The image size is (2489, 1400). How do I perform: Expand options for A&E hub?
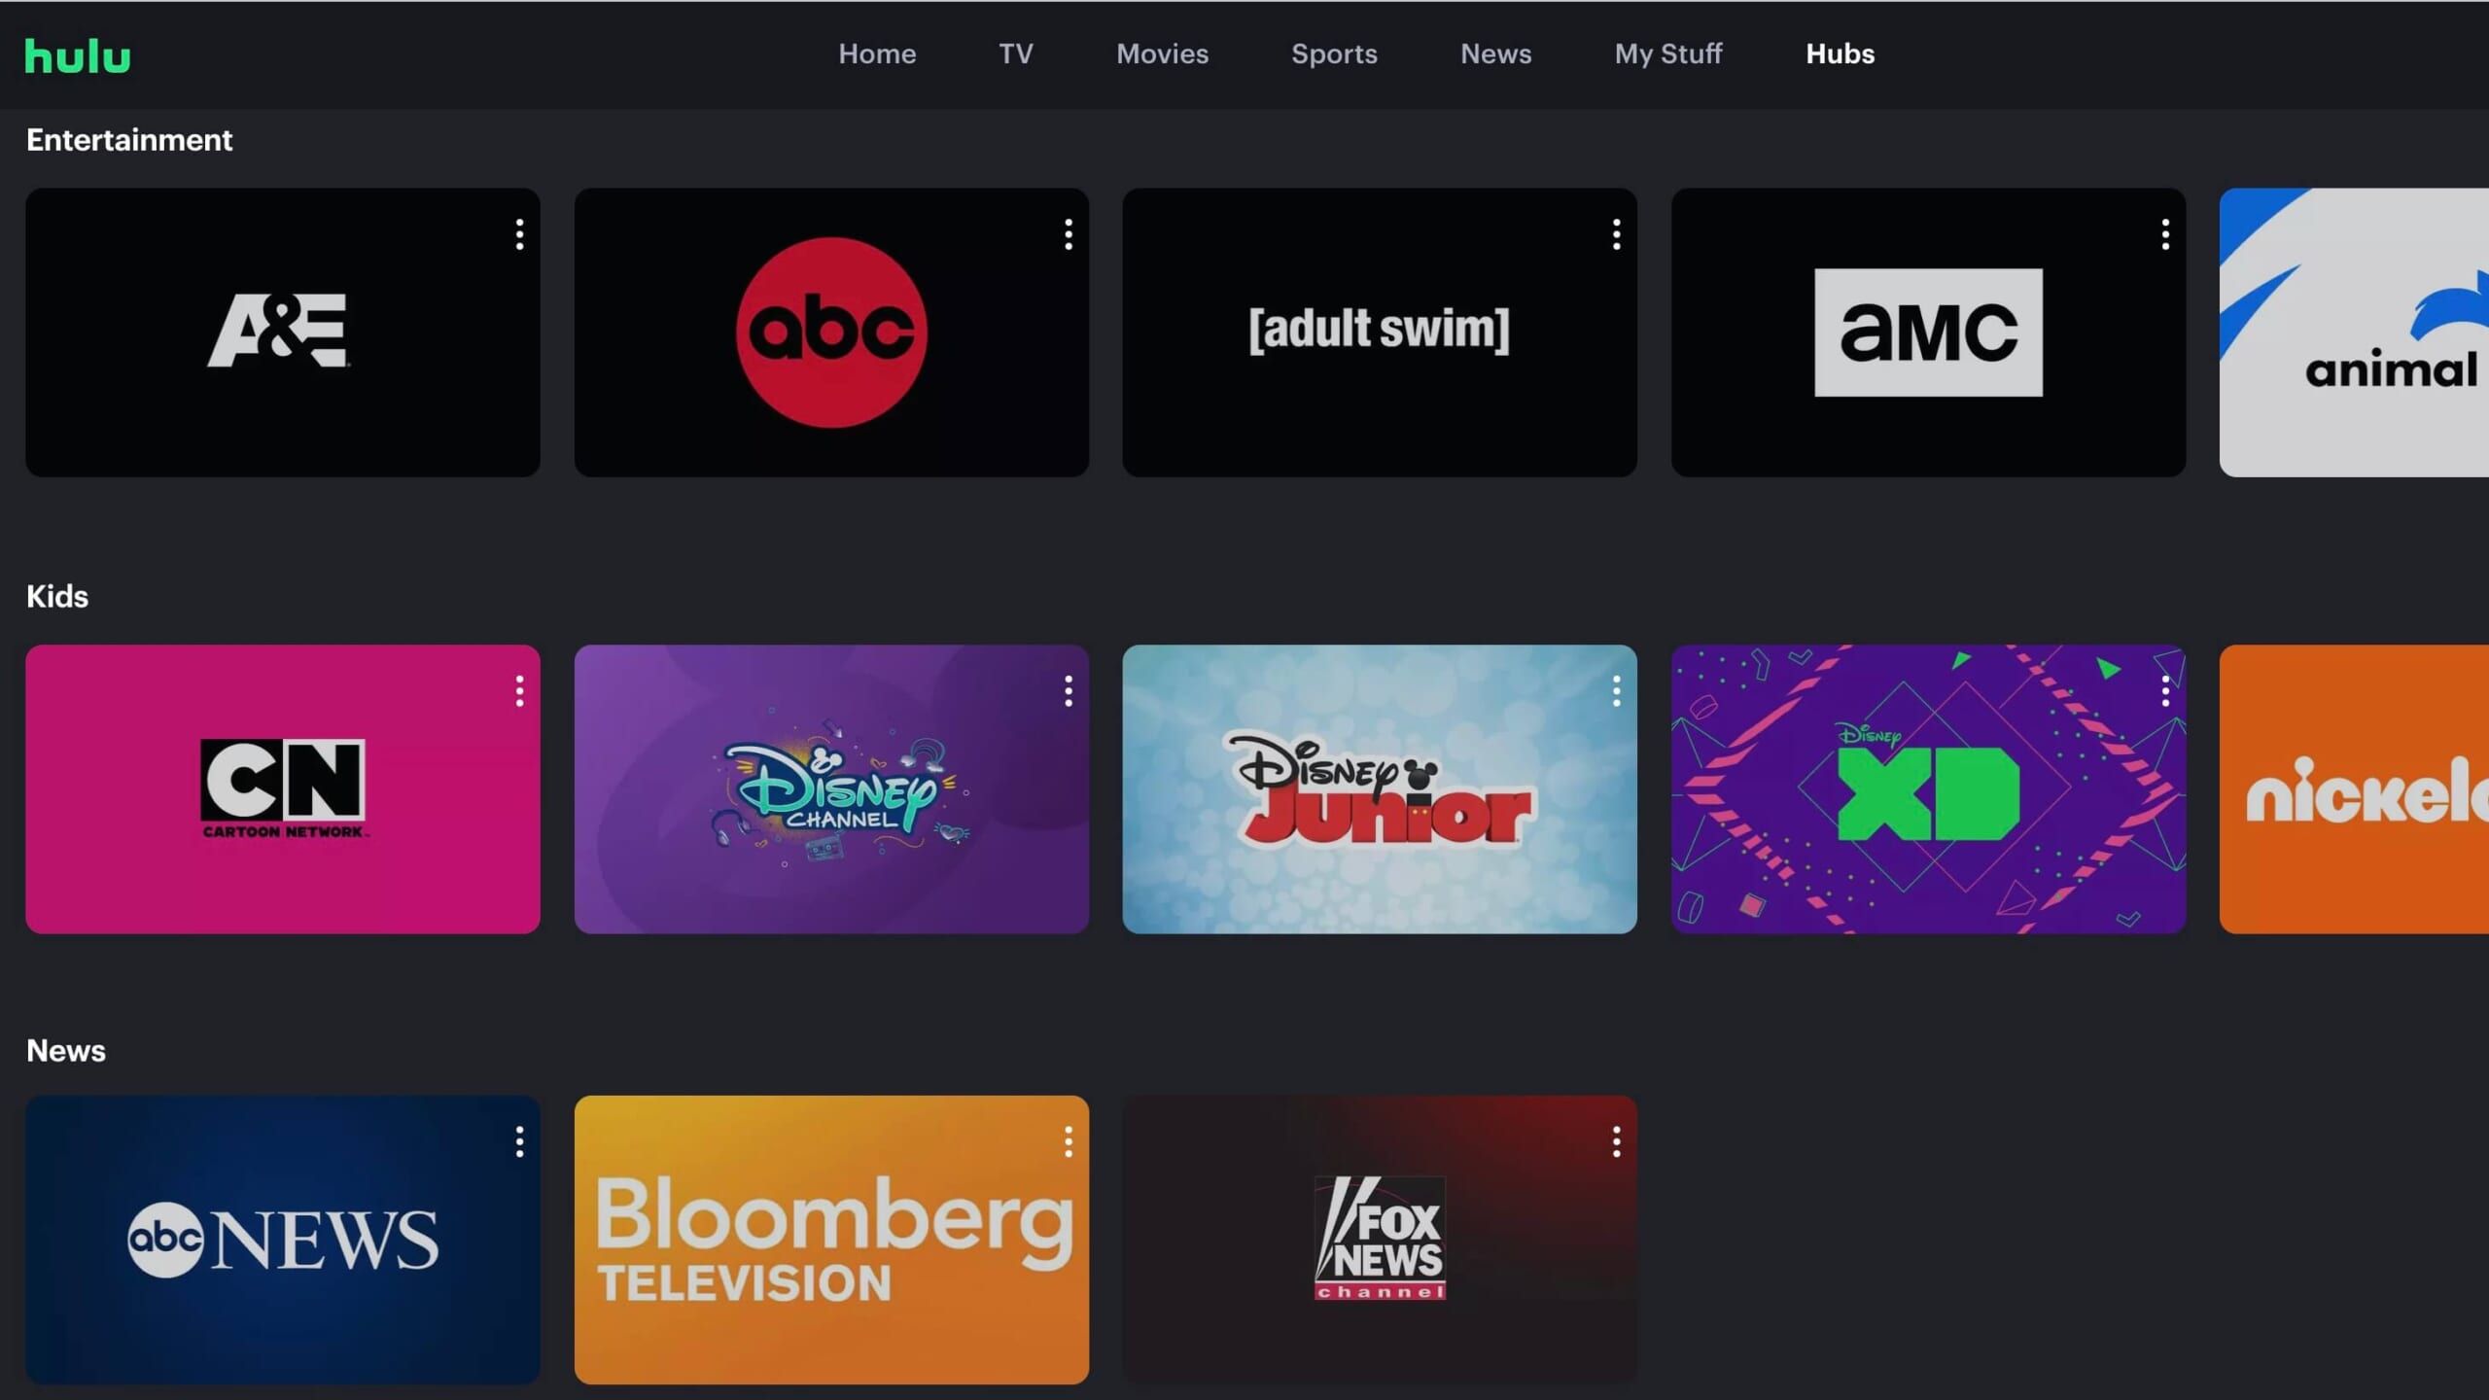[518, 234]
